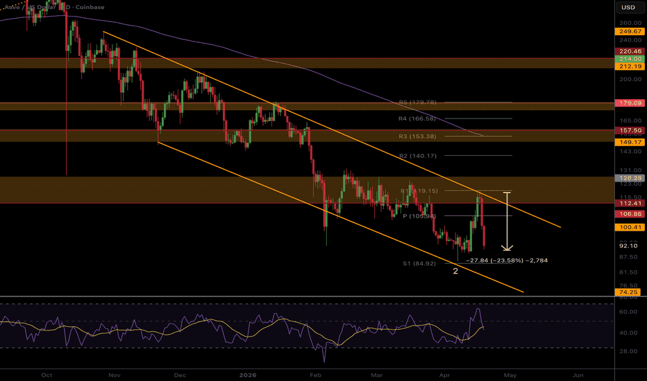Image resolution: width=647 pixels, height=381 pixels.
Task: Select the green 214.00 price label
Action: (x=630, y=59)
